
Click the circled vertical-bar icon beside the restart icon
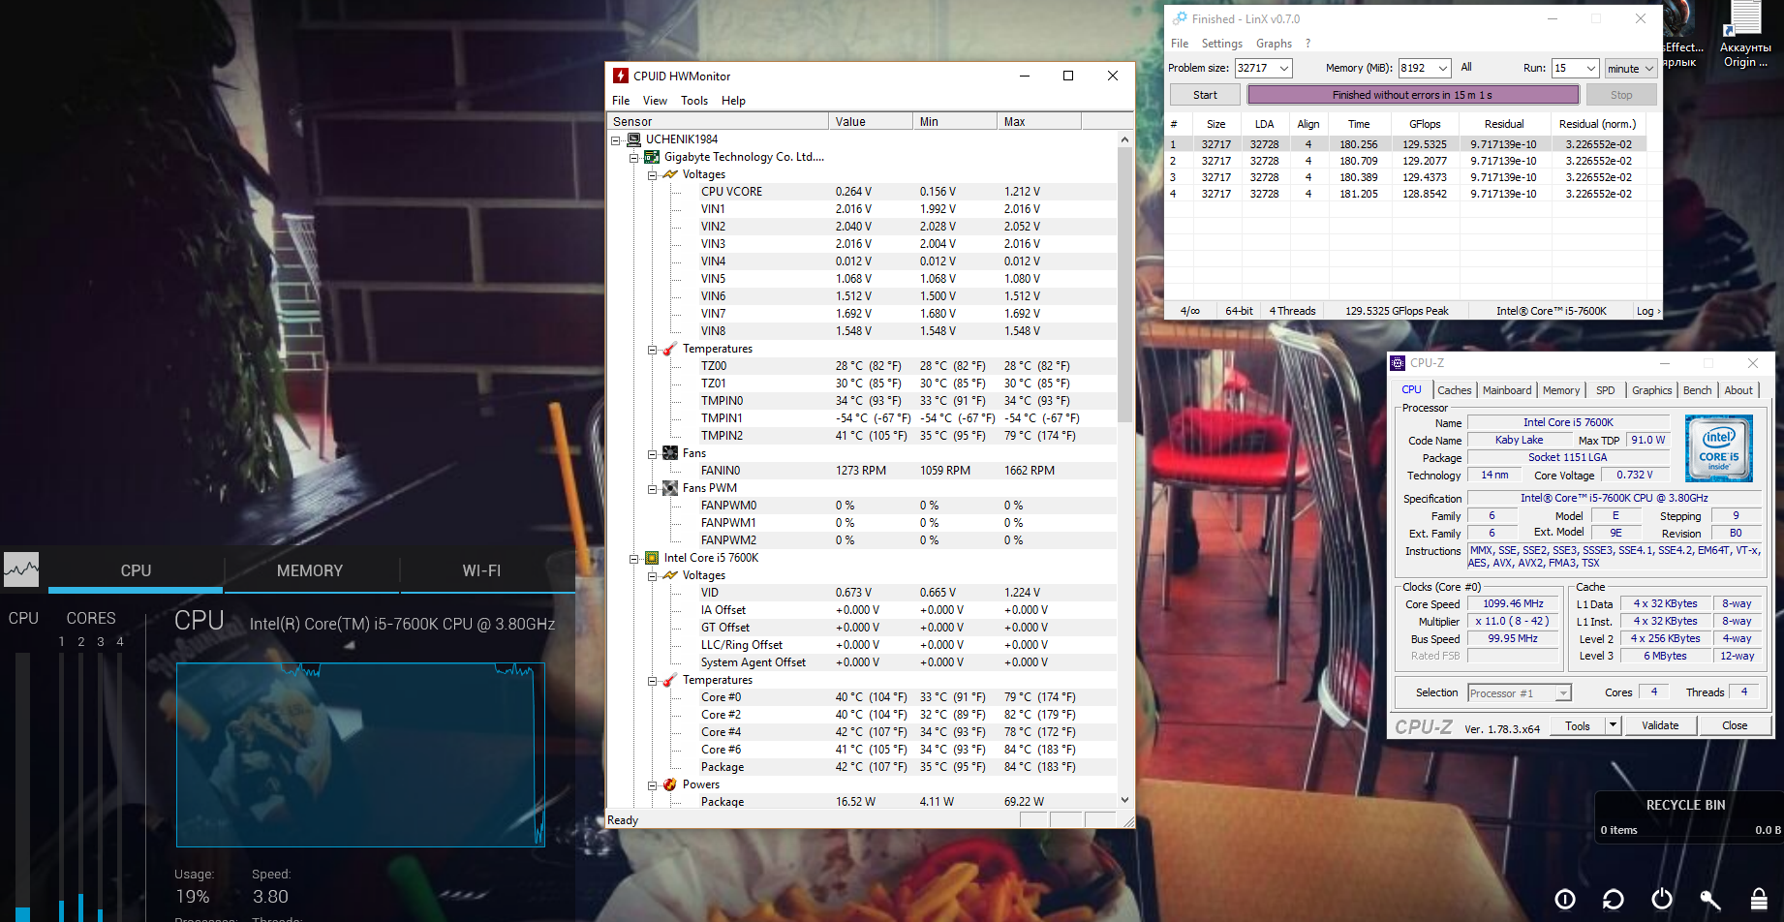click(1565, 900)
